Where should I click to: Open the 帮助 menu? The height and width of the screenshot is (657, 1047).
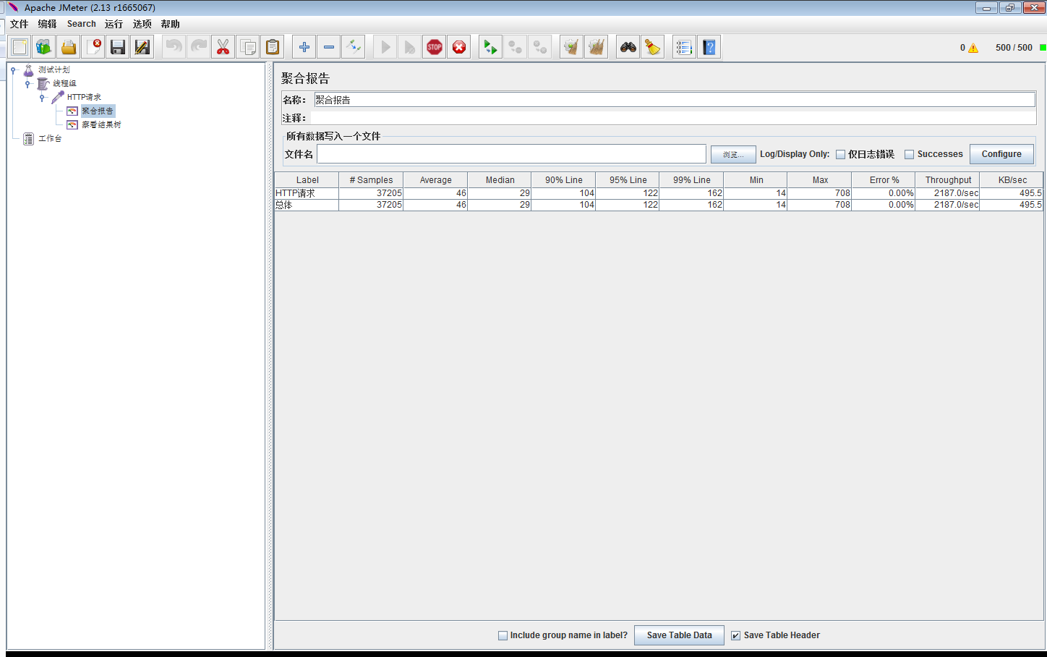[171, 24]
